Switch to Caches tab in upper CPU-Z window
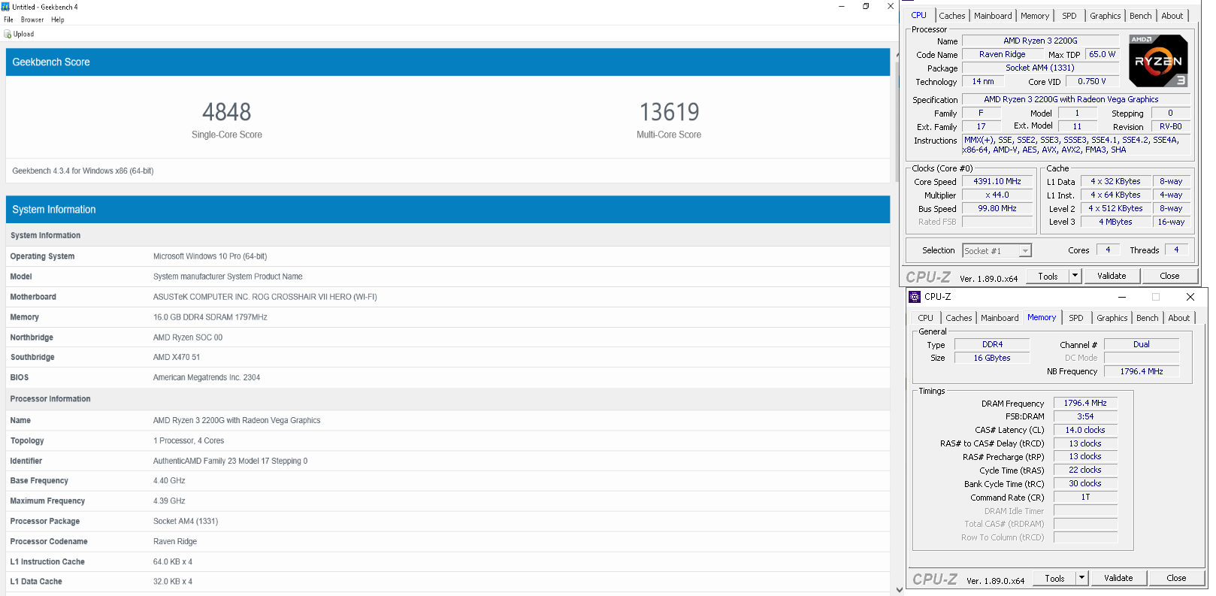 952,16
